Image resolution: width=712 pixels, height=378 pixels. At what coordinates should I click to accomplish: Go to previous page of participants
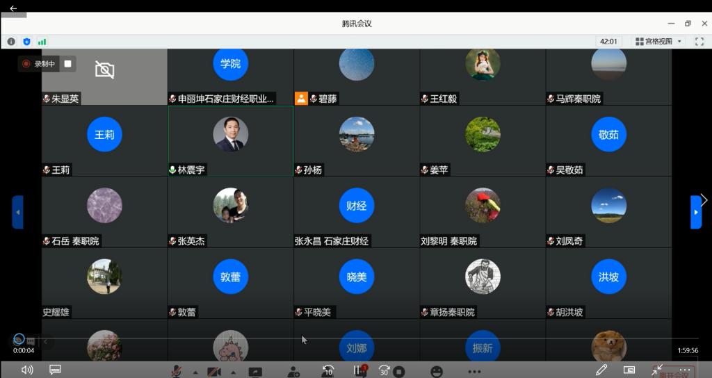point(17,212)
